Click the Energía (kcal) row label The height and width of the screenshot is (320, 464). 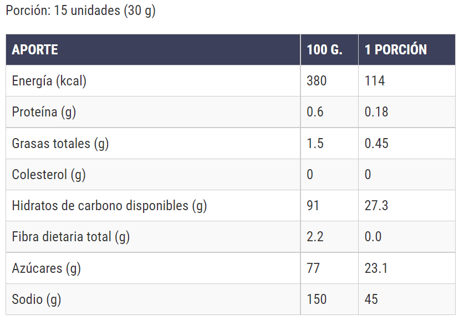point(49,81)
